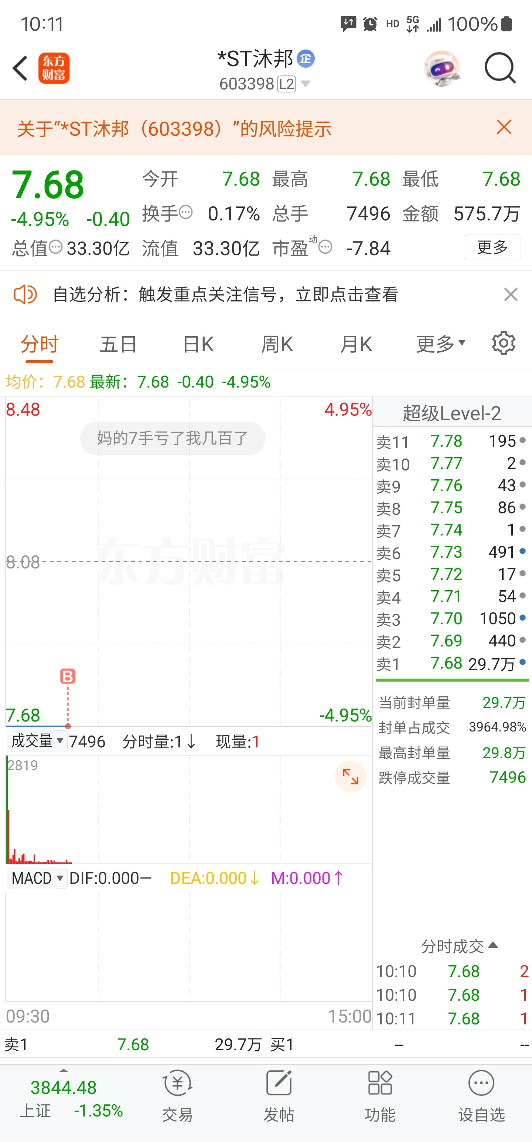Expand the chart to fullscreen
This screenshot has height=1142, width=532.
pyautogui.click(x=350, y=777)
